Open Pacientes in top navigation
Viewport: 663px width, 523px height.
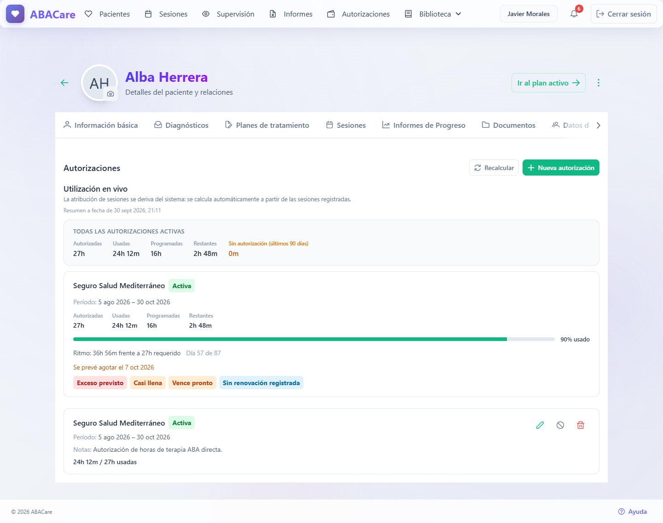(107, 14)
